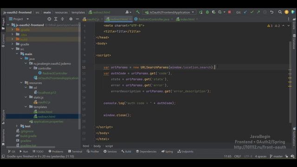Image resolution: width=297 pixels, height=167 pixels.
Task: Click master branch in status bar
Action: pos(276,156)
